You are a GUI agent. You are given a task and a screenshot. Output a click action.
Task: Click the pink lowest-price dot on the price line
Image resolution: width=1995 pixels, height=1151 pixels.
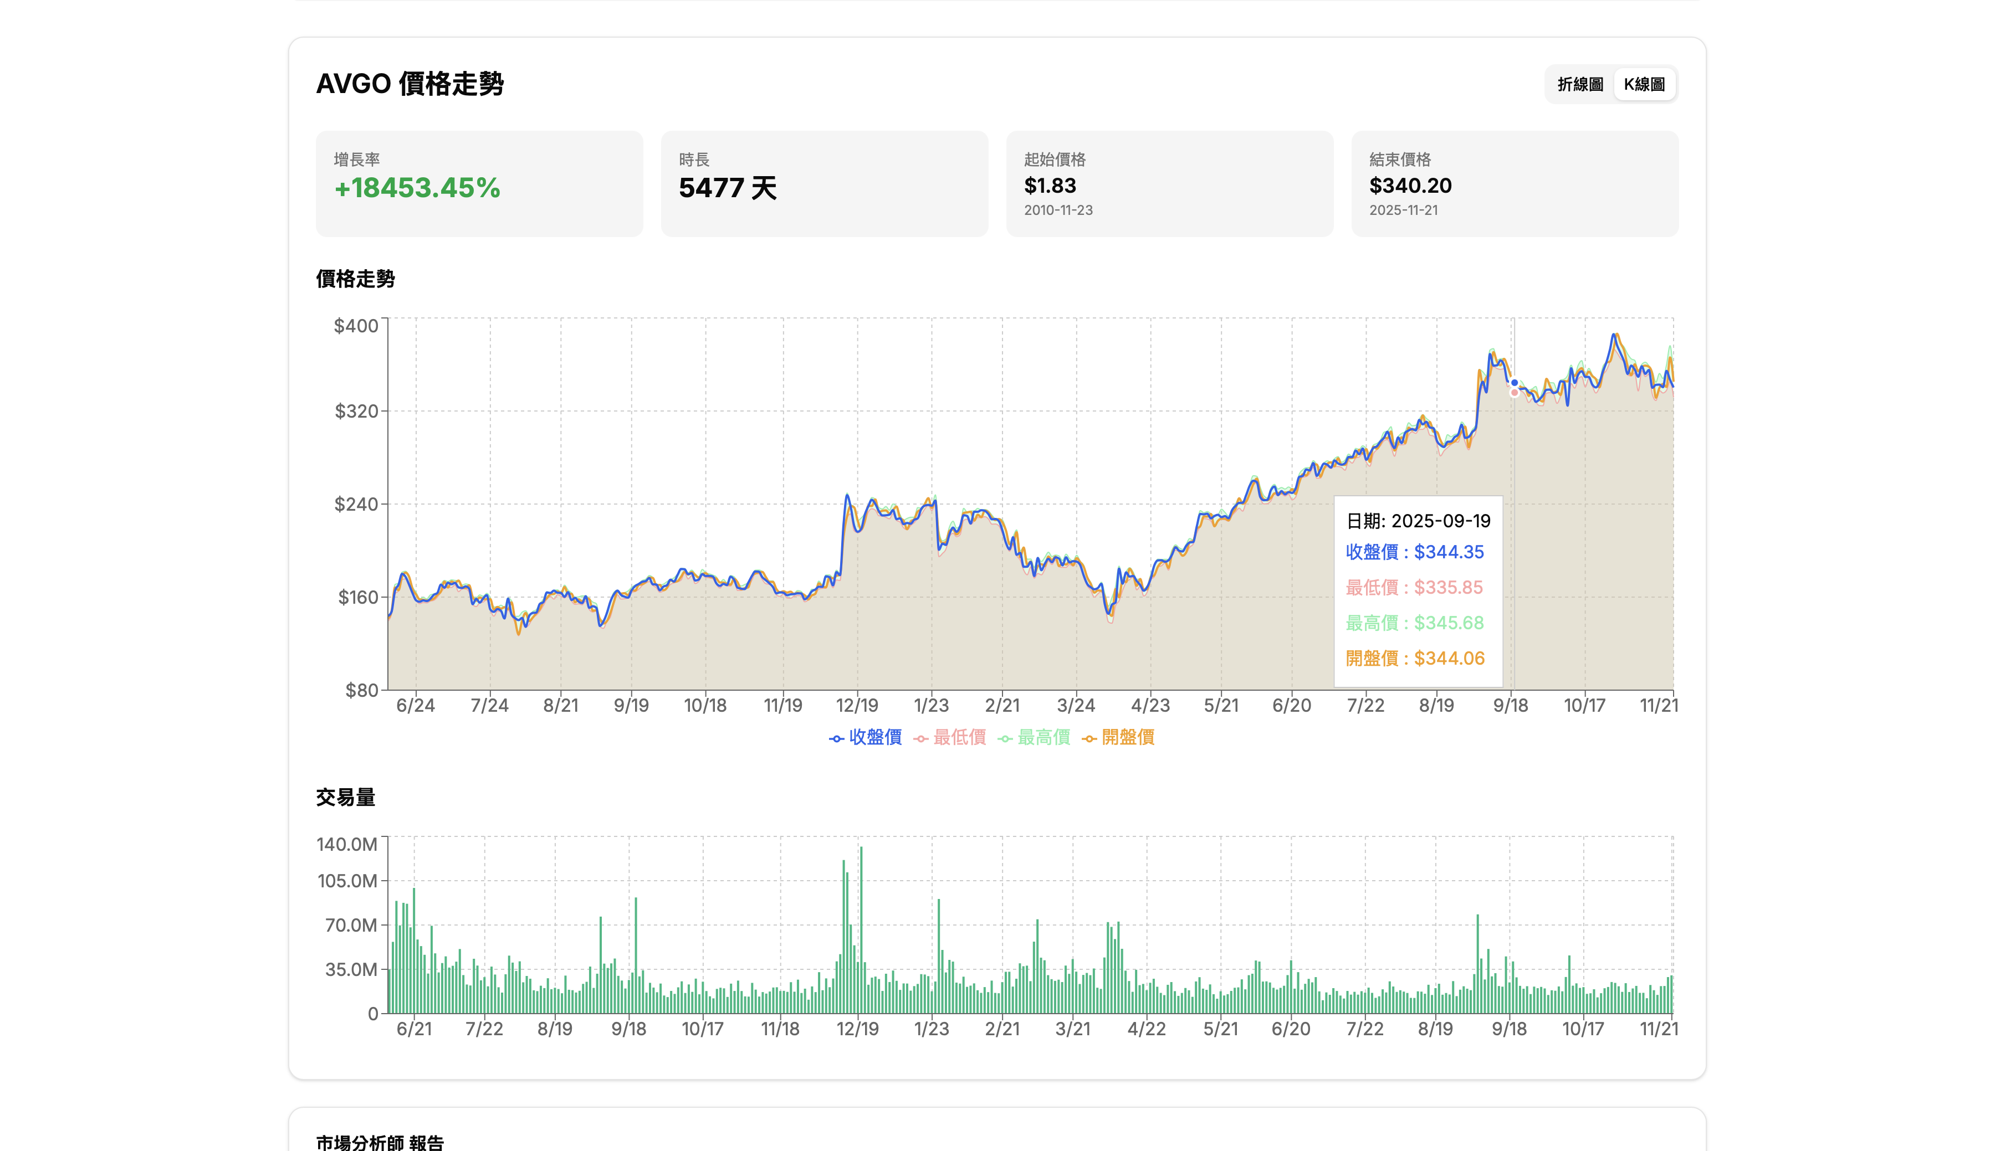click(x=1514, y=393)
